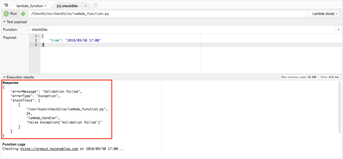Click the Max memory used badge
This screenshot has width=343, height=159.
pos(298,77)
